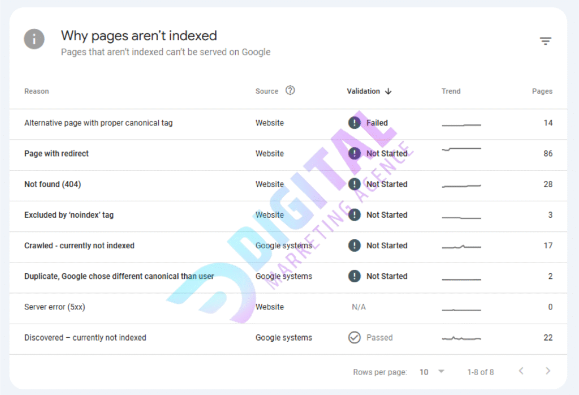Click the Passed checkmark status icon

click(355, 338)
